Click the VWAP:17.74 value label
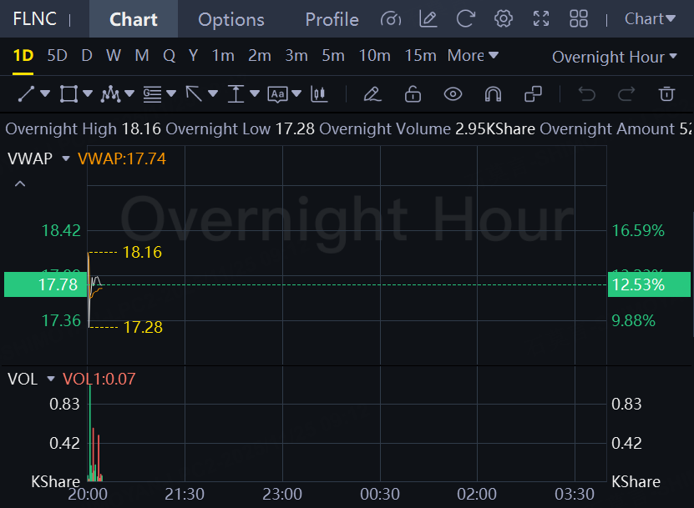This screenshot has width=694, height=508. 122,158
